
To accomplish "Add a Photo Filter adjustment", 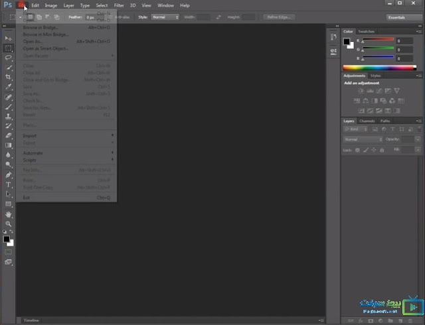I will click(383, 101).
